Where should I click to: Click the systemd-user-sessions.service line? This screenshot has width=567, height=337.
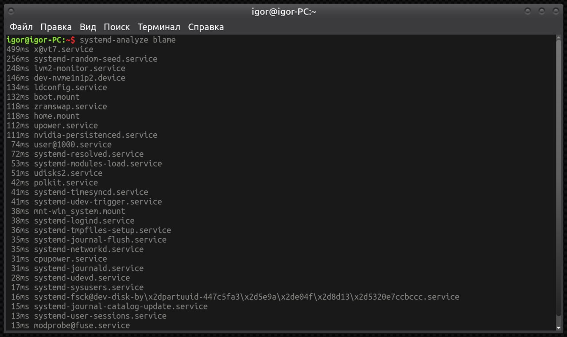pyautogui.click(x=89, y=316)
